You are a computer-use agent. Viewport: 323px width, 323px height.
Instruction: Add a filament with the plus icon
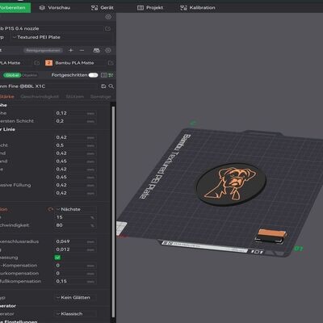click(x=71, y=50)
